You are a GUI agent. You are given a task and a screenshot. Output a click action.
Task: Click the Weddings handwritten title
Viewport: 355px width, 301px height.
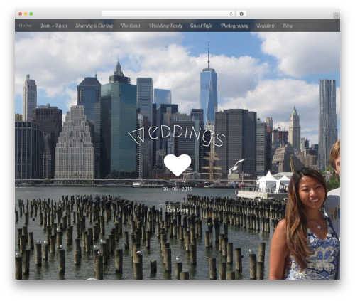coord(177,136)
